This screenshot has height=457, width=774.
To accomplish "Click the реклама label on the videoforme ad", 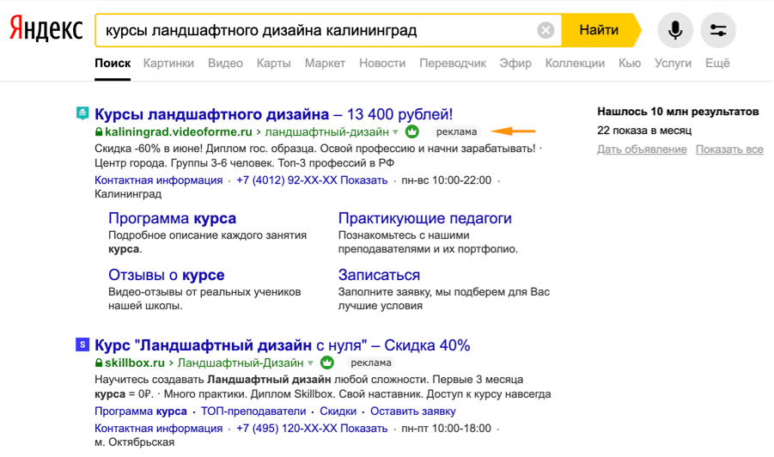I will tap(456, 131).
